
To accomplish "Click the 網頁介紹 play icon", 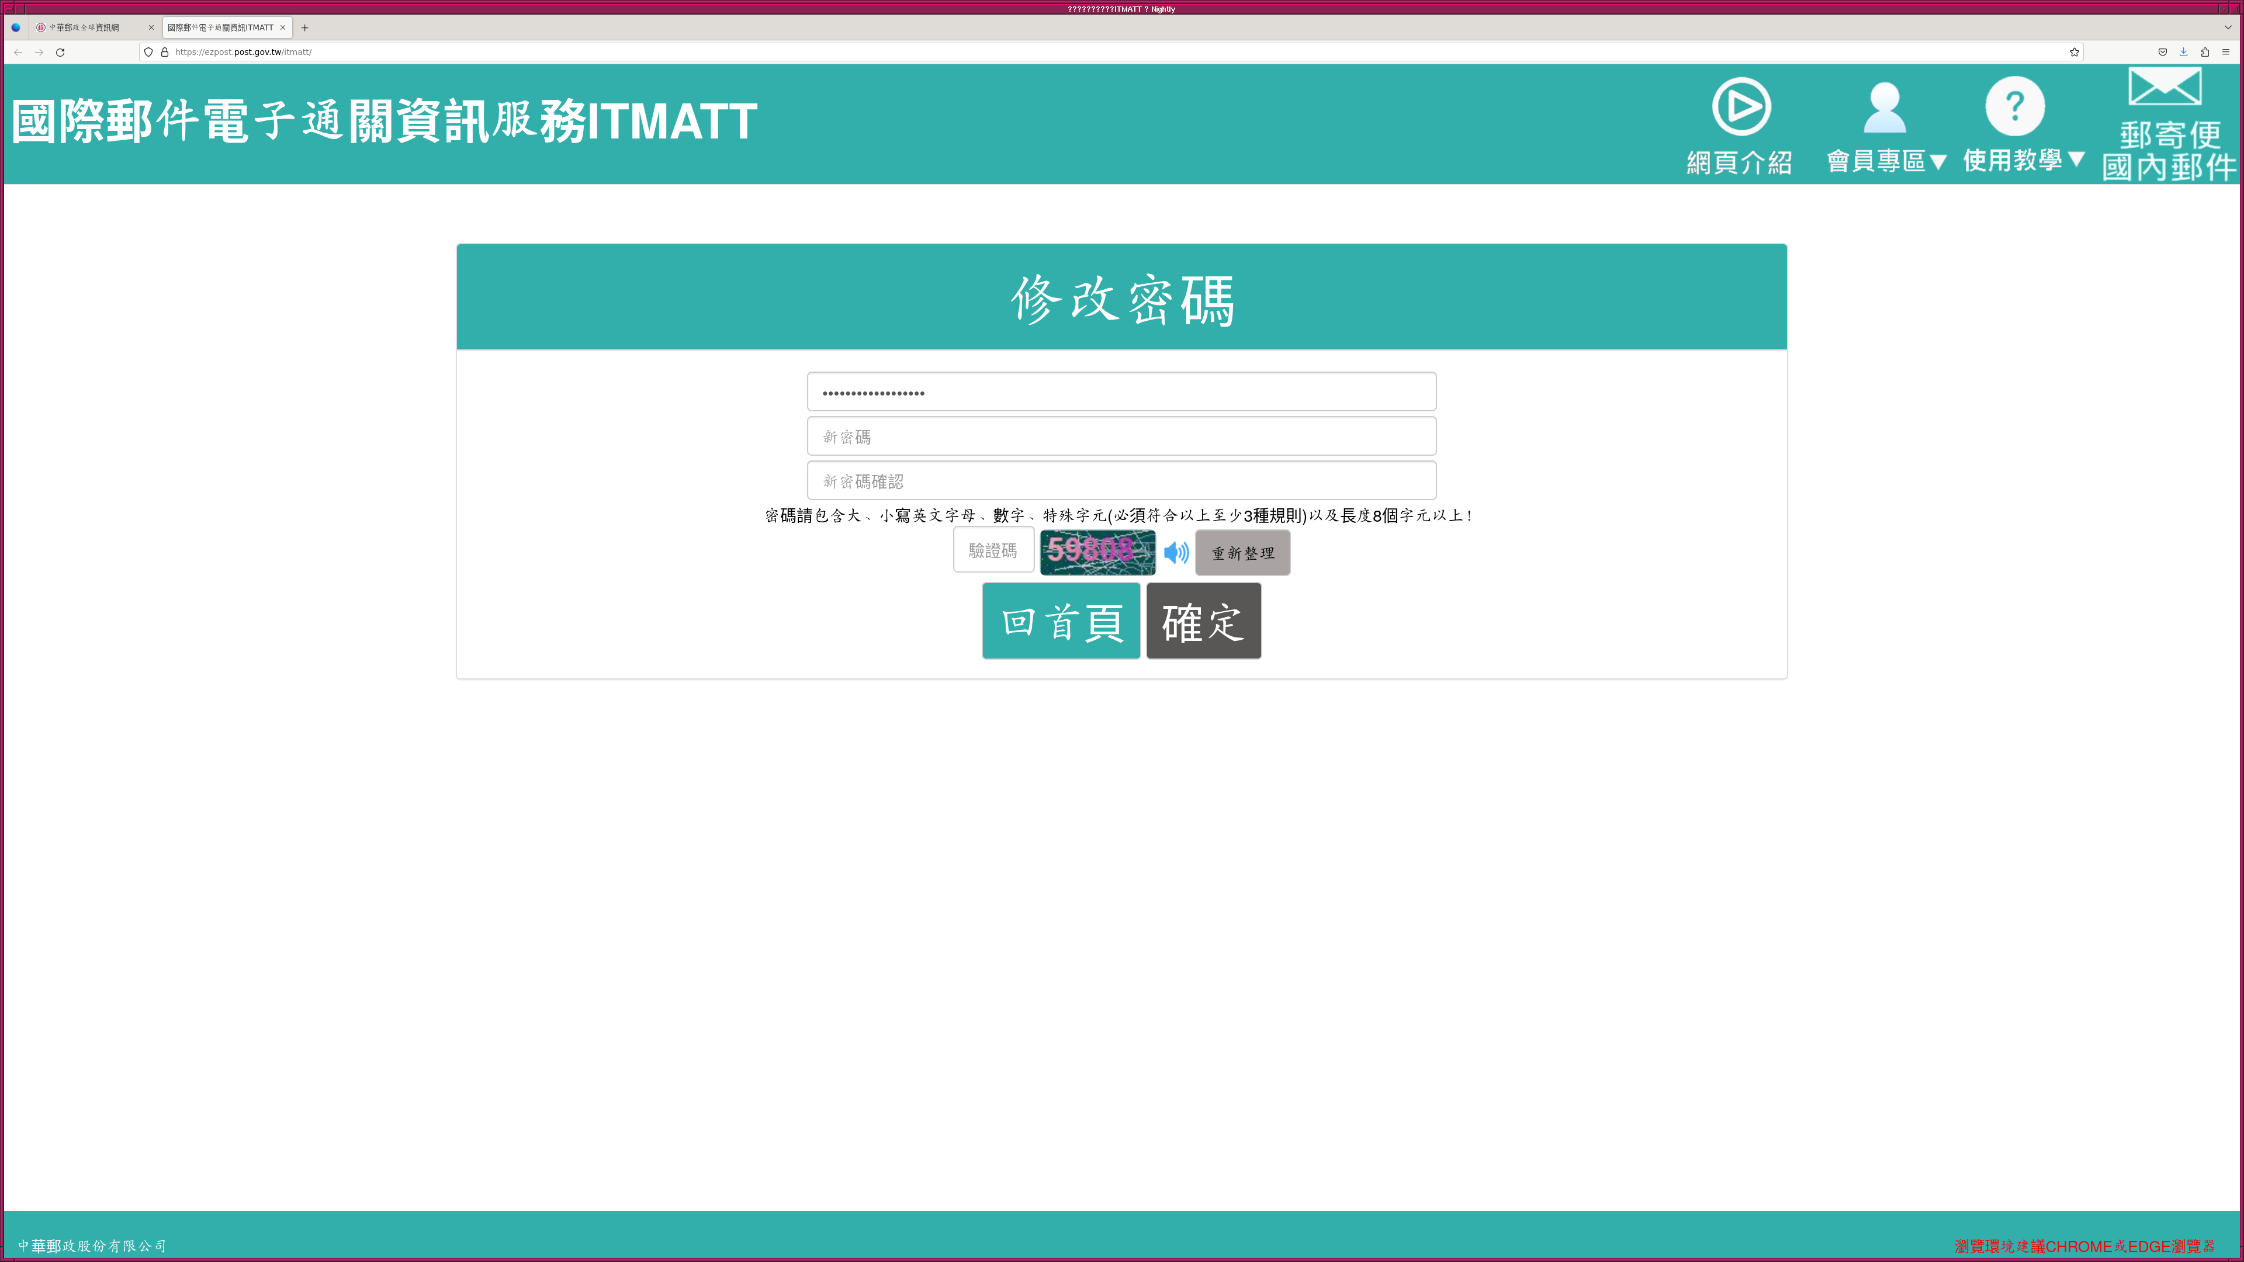I will [x=1740, y=107].
